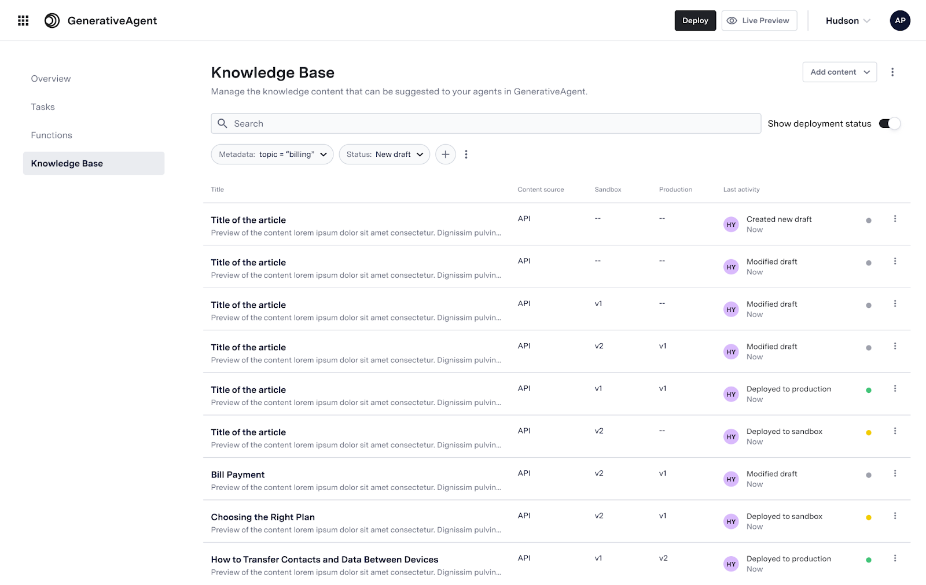Image resolution: width=926 pixels, height=585 pixels.
Task: Open page options kebab menu beside Add content
Action: pyautogui.click(x=892, y=72)
